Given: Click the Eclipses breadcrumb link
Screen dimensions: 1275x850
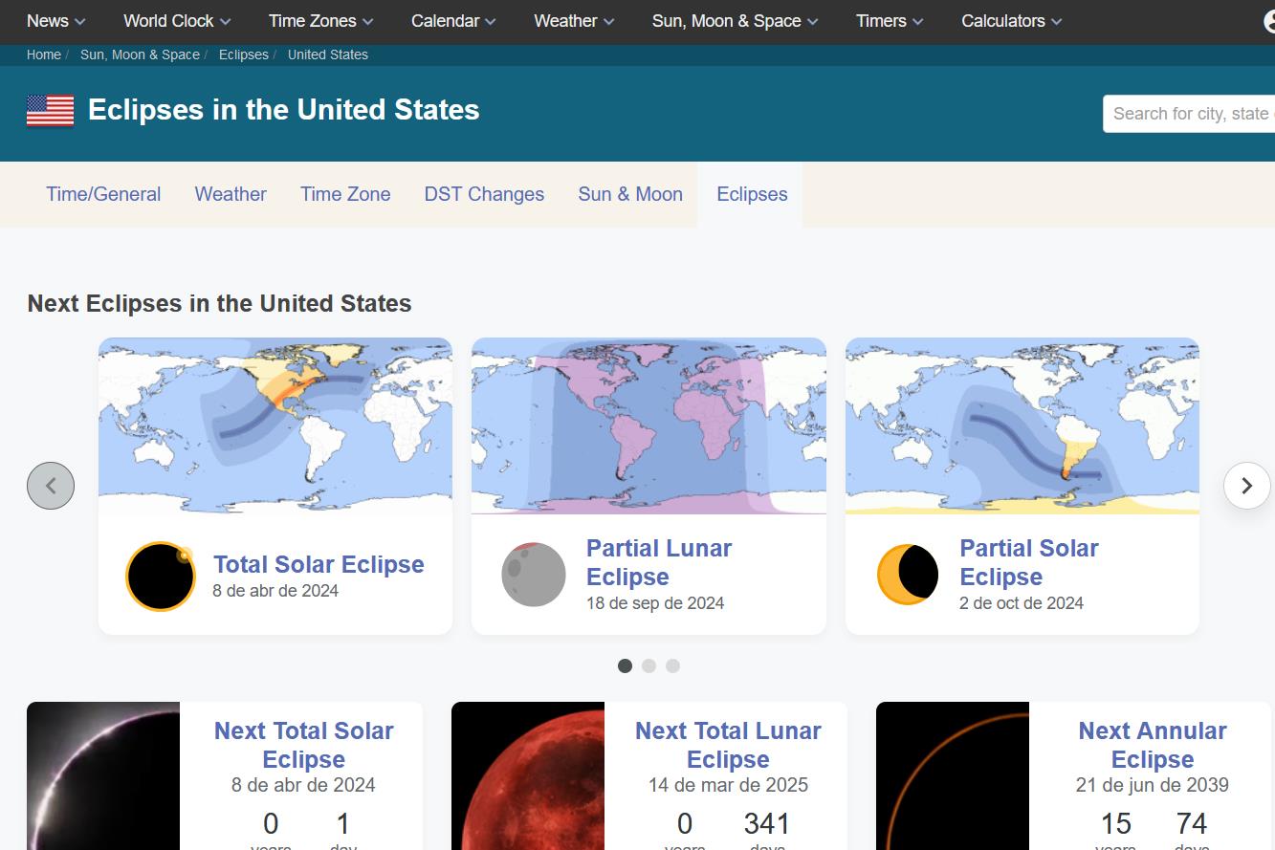Looking at the screenshot, I should (244, 54).
